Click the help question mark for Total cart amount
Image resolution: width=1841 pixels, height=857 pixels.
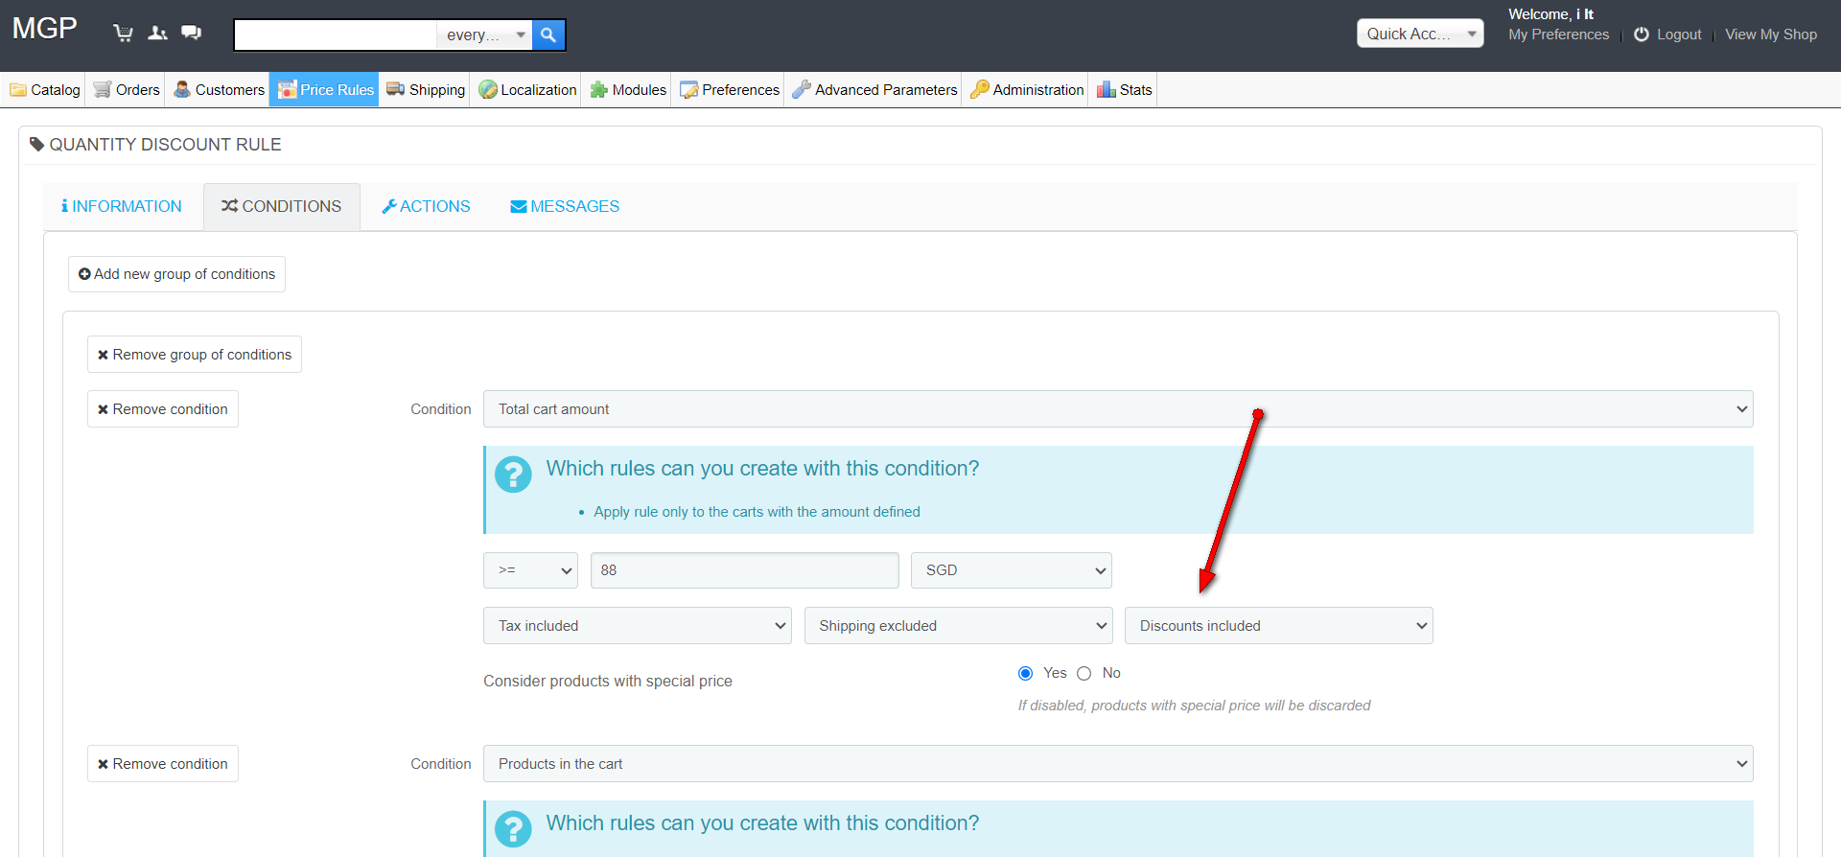coord(514,474)
